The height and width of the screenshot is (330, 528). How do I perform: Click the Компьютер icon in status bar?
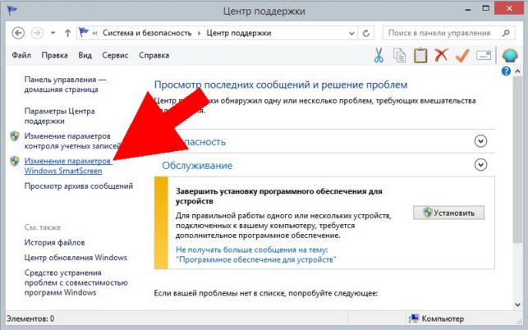(414, 319)
